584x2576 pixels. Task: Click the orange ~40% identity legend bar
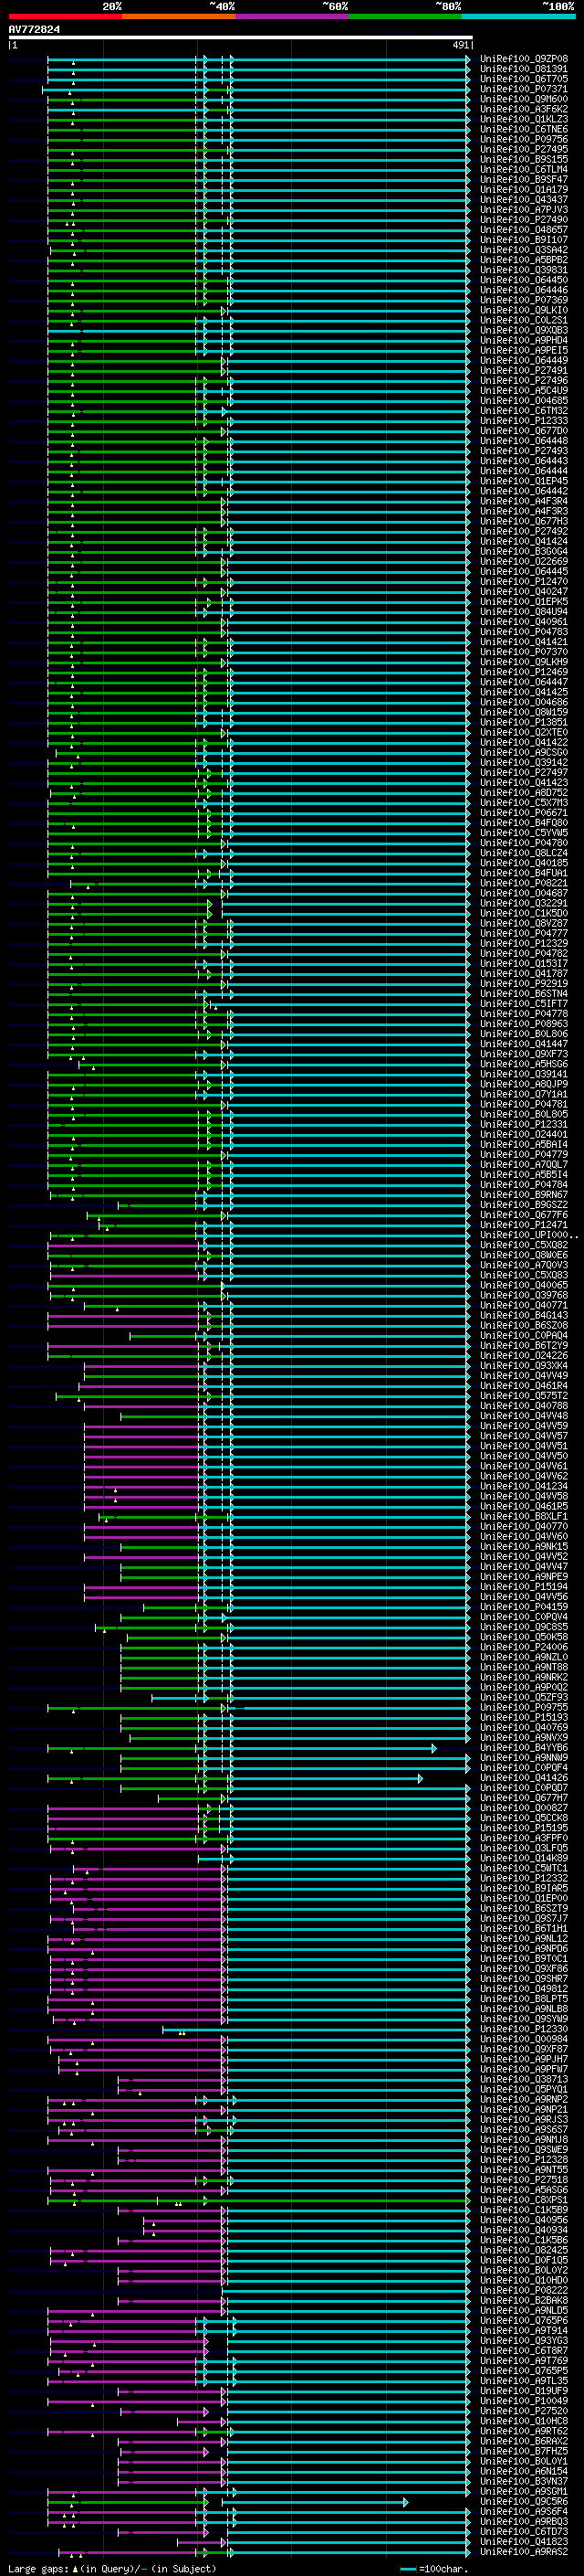178,16
